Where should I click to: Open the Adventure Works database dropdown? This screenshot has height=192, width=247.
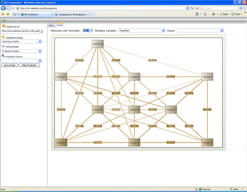[x=40, y=42]
